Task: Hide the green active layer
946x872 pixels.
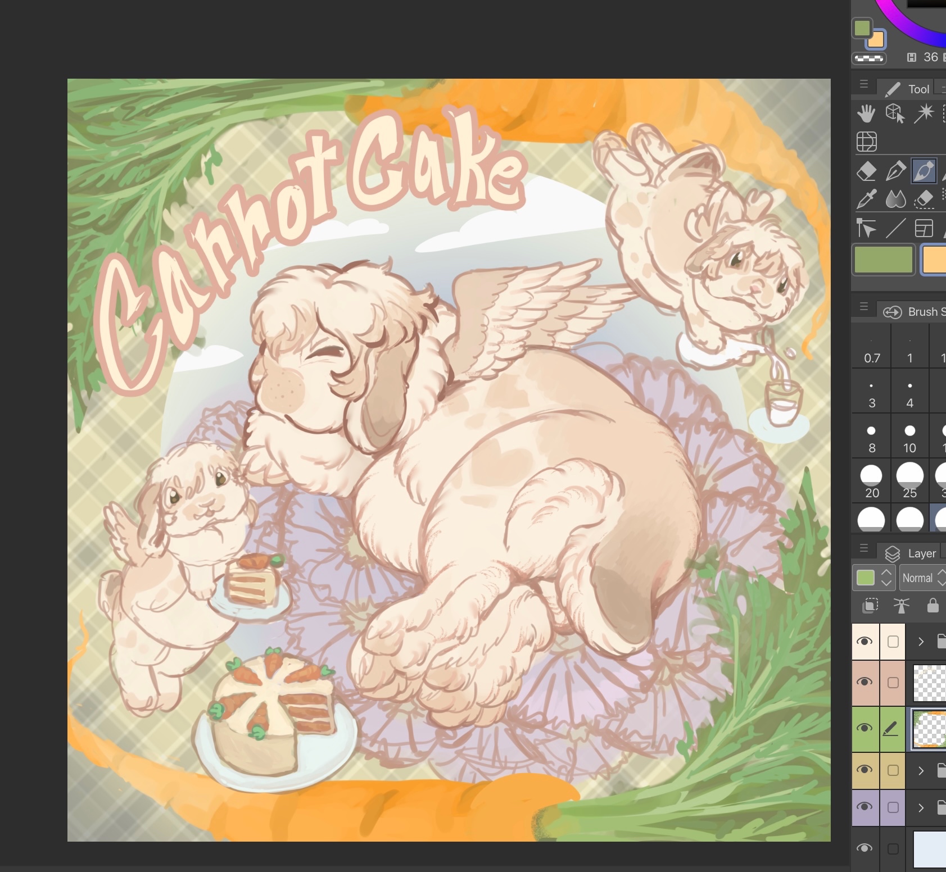Action: coord(865,729)
